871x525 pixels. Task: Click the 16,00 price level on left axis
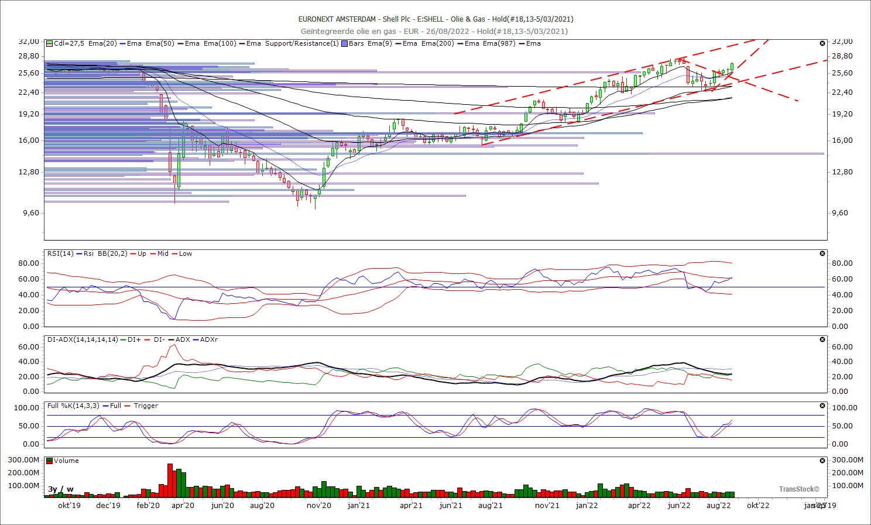(x=29, y=140)
